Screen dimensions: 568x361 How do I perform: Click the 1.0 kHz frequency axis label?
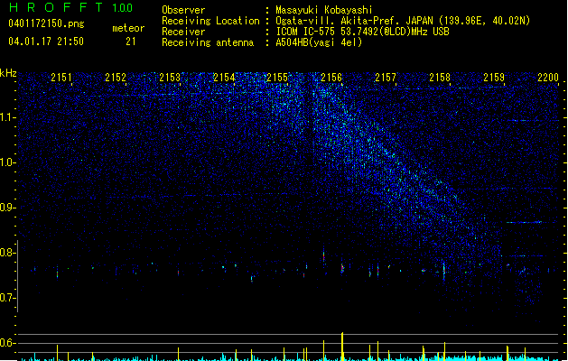coord(7,162)
